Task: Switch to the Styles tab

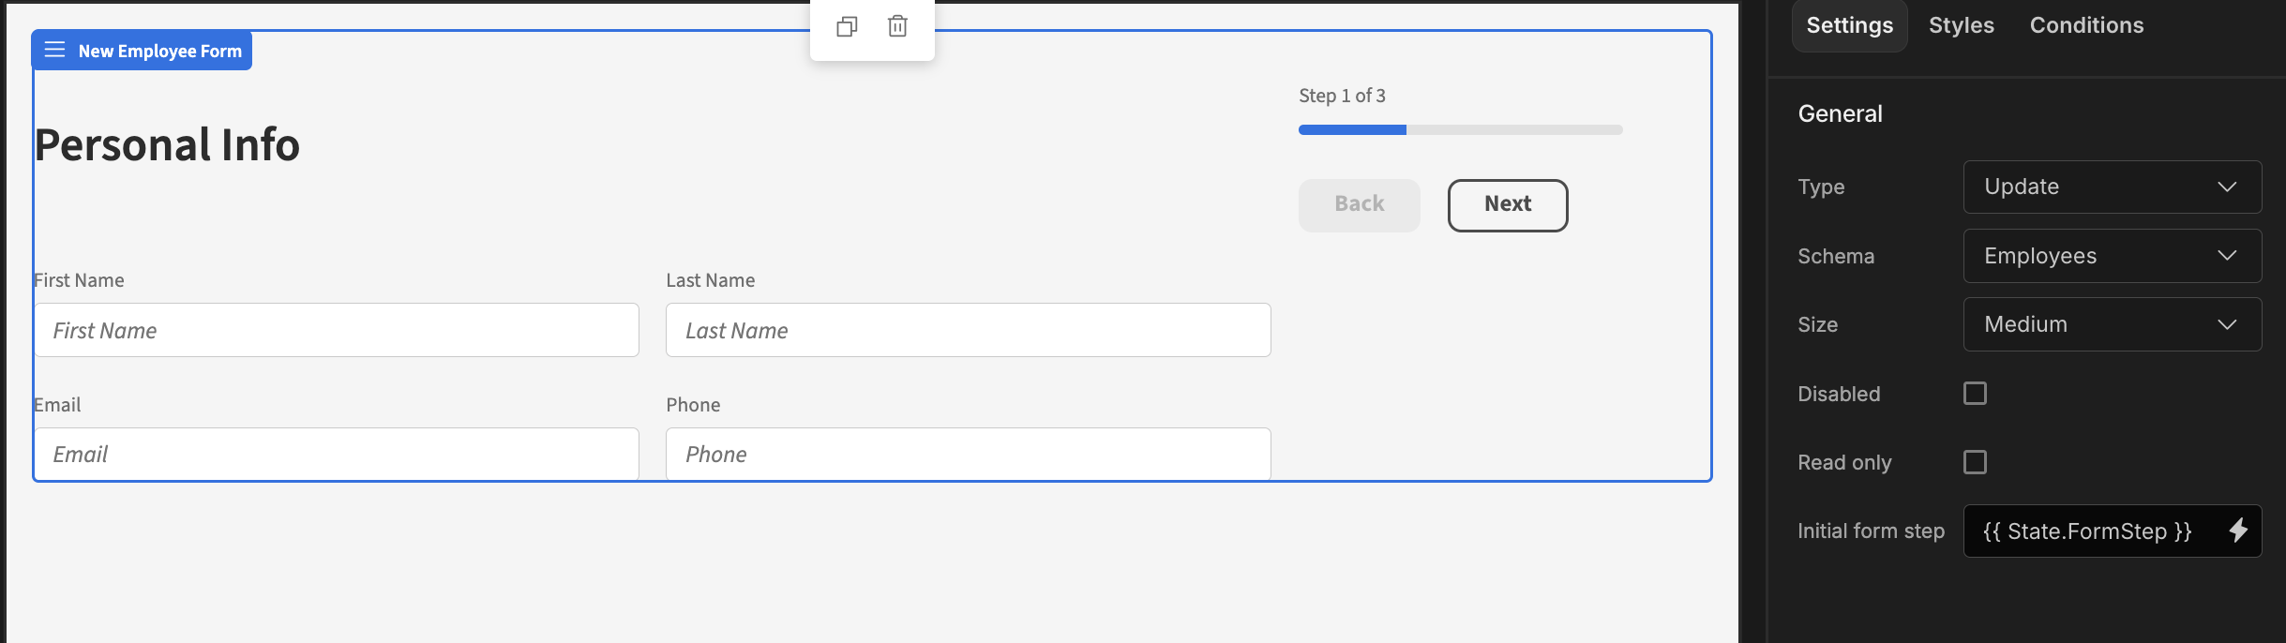Action: [x=1961, y=25]
